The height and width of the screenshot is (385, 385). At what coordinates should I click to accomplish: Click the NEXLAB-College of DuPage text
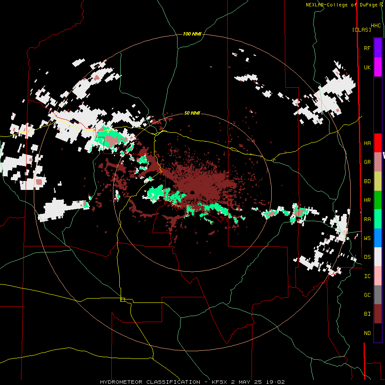pyautogui.click(x=342, y=5)
